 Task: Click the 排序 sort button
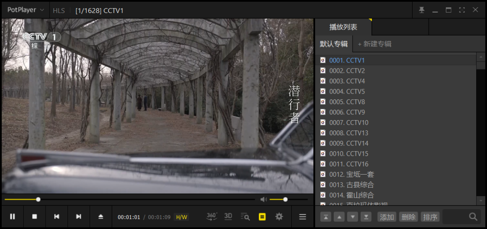tap(430, 217)
